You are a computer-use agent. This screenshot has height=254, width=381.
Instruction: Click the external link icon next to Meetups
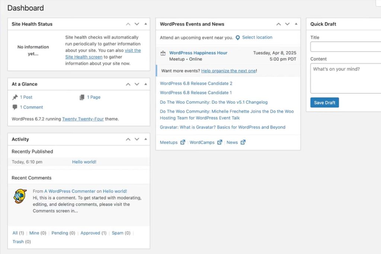(183, 142)
